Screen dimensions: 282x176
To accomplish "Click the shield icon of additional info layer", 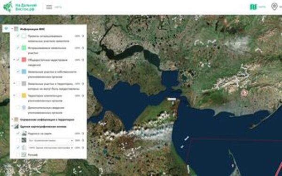I will (x=24, y=108).
